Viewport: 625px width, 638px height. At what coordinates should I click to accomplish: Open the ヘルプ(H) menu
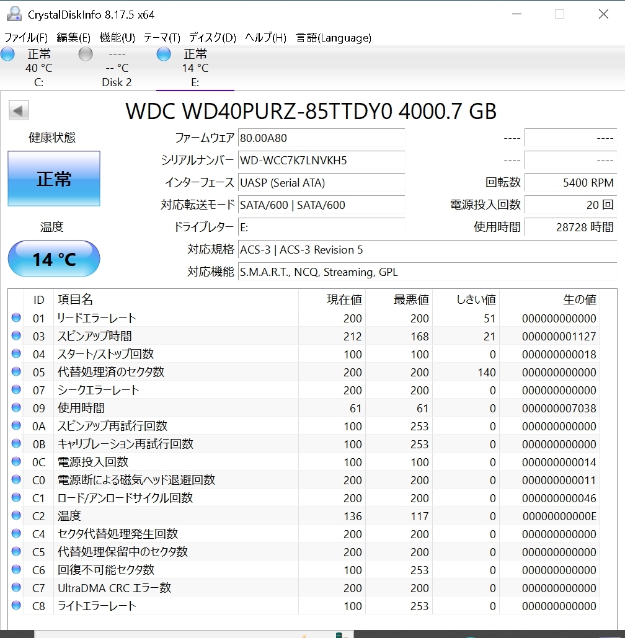266,38
